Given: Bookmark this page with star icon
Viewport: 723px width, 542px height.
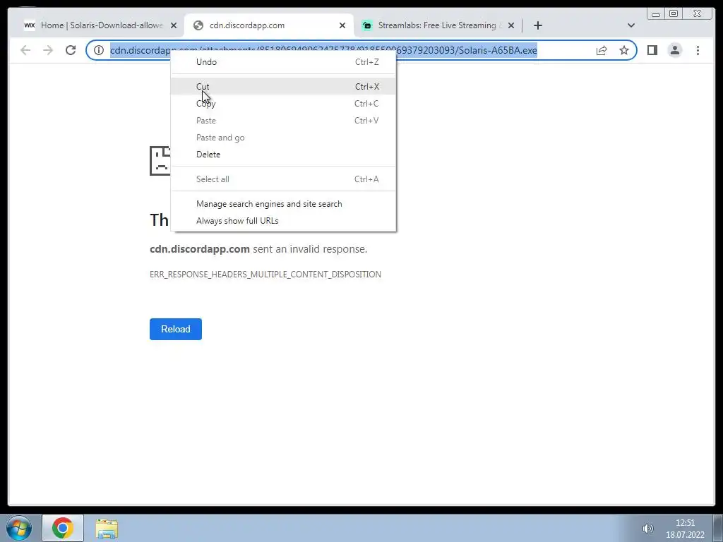Looking at the screenshot, I should (x=624, y=50).
